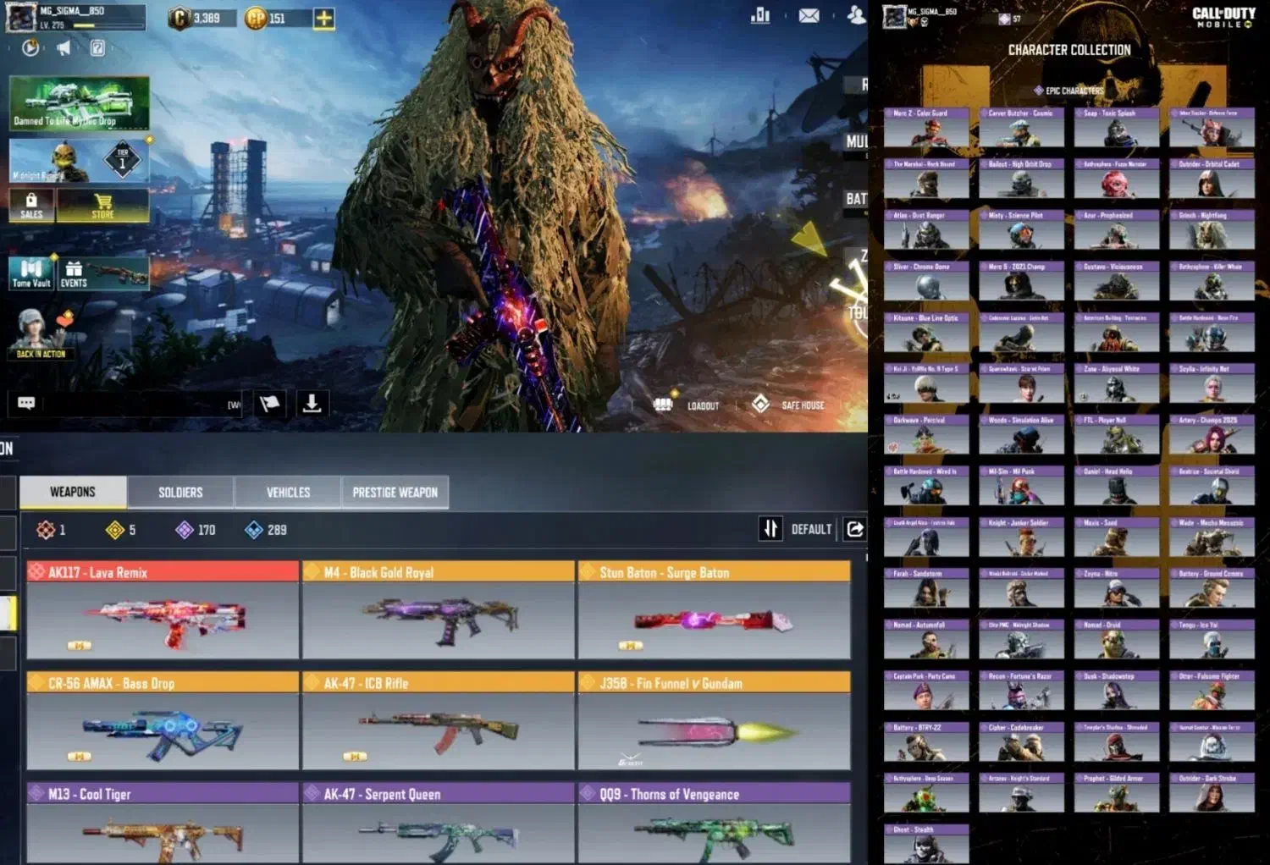Open the Loadout weapons icon
Screen dimensions: 1270x865
[x=664, y=405]
